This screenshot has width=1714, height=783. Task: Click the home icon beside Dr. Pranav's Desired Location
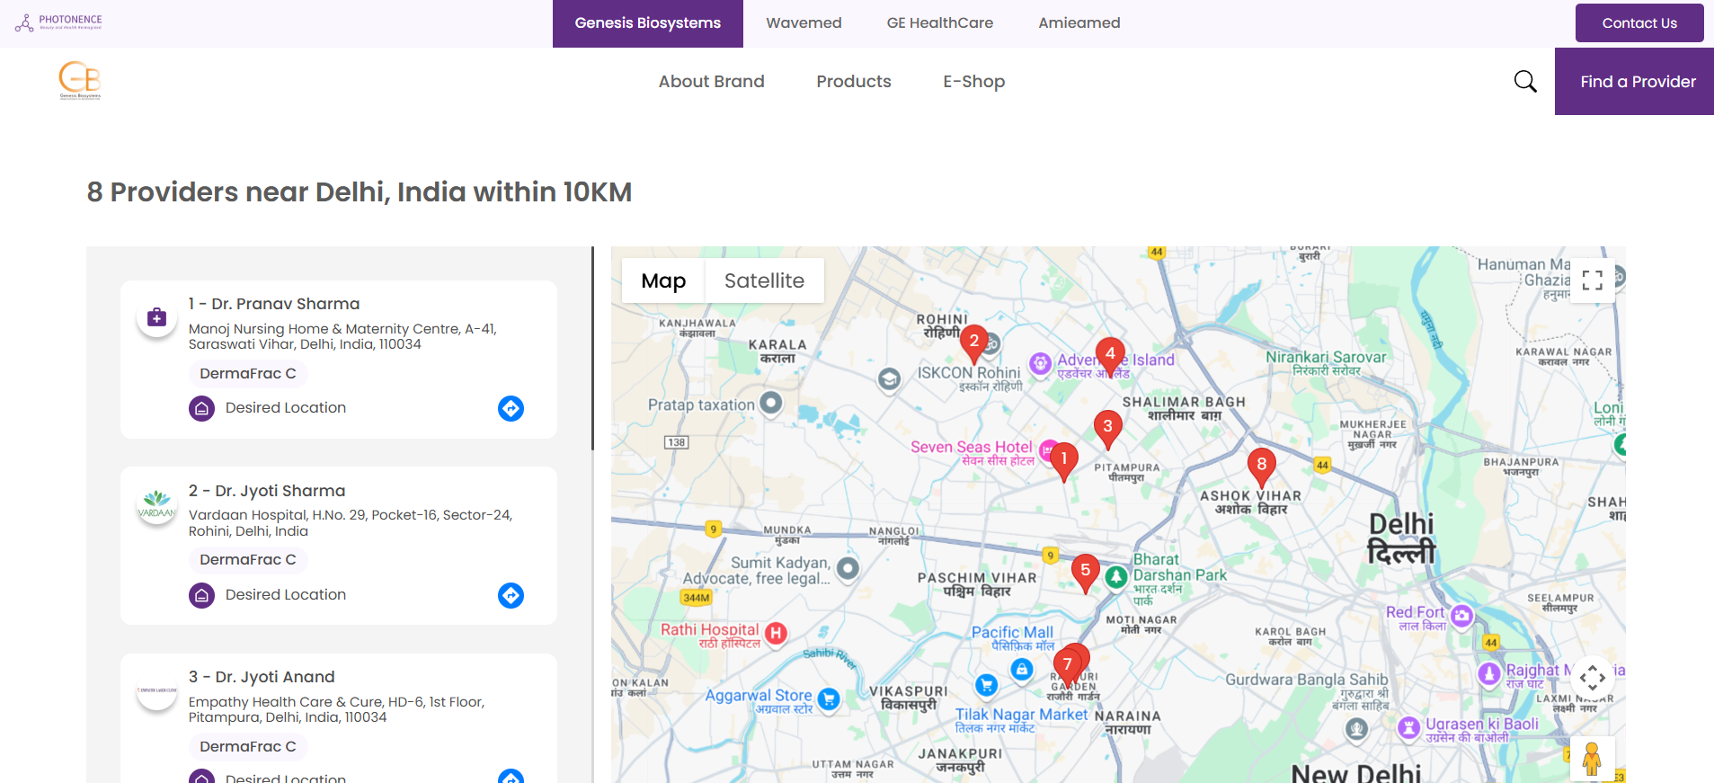[202, 408]
